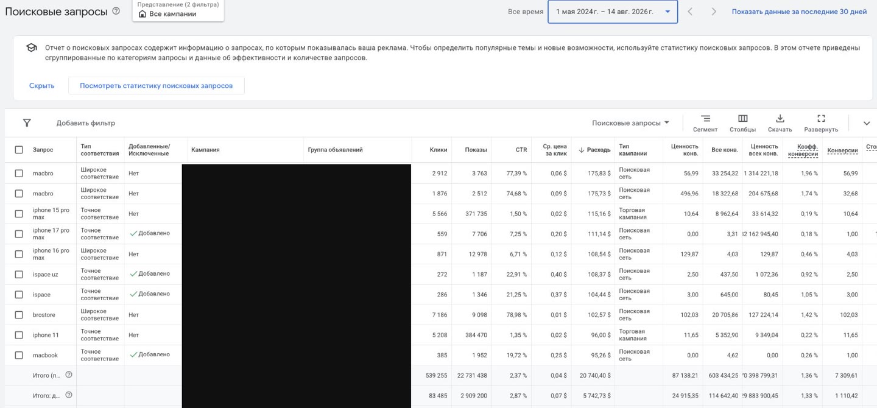Click the Добавлено checkmark for iphone 17 pro max
This screenshot has height=408, width=877.
[x=133, y=233]
